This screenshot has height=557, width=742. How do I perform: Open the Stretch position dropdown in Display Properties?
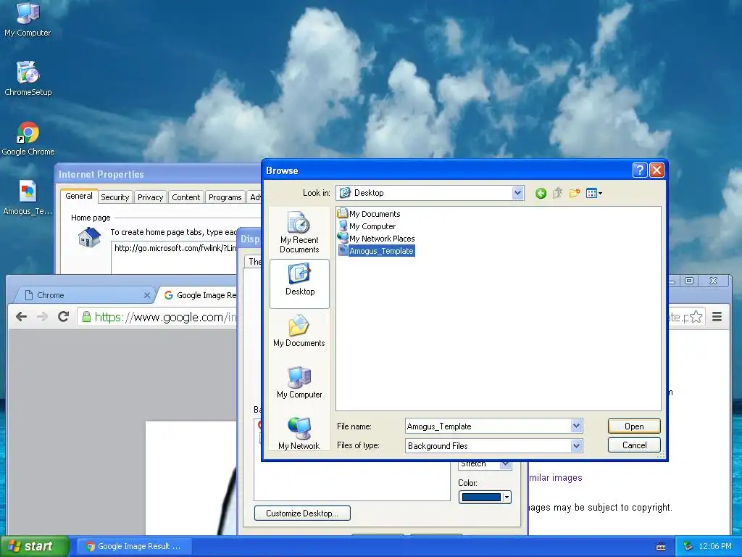(x=505, y=464)
